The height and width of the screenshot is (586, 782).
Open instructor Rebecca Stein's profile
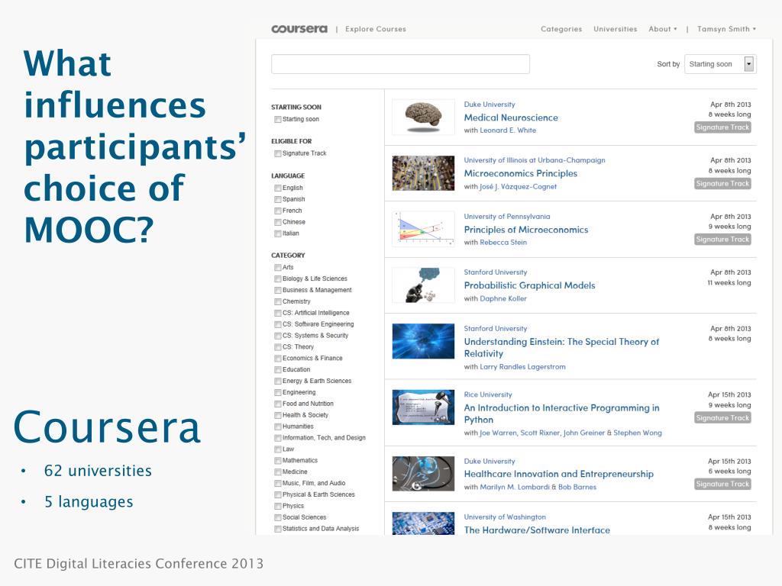click(503, 242)
